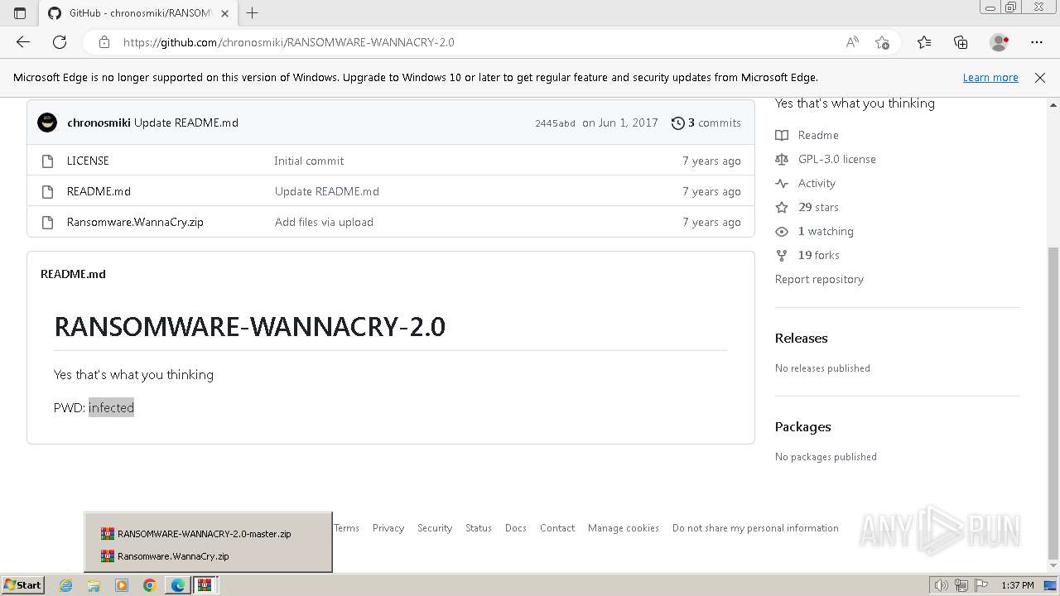1060x596 pixels.
Task: Go back to the previous page
Action: 23,42
